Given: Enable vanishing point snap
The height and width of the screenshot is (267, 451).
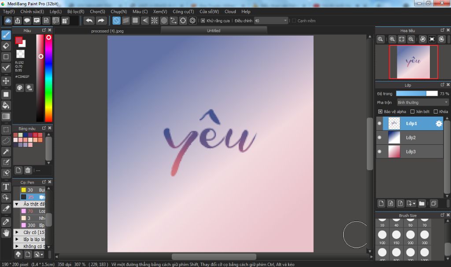Looking at the screenshot, I should click(x=145, y=21).
